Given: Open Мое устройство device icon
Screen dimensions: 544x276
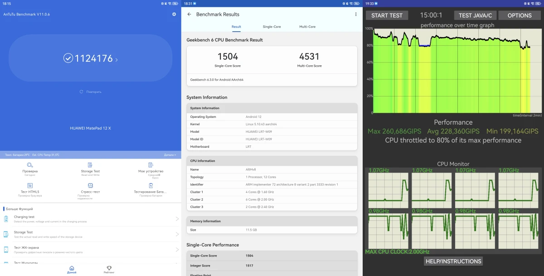Looking at the screenshot, I should (151, 165).
